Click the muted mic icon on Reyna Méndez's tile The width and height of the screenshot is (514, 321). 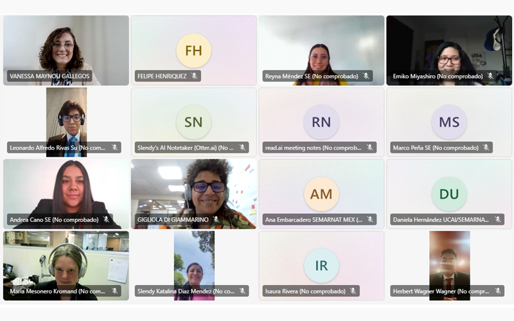tap(366, 76)
